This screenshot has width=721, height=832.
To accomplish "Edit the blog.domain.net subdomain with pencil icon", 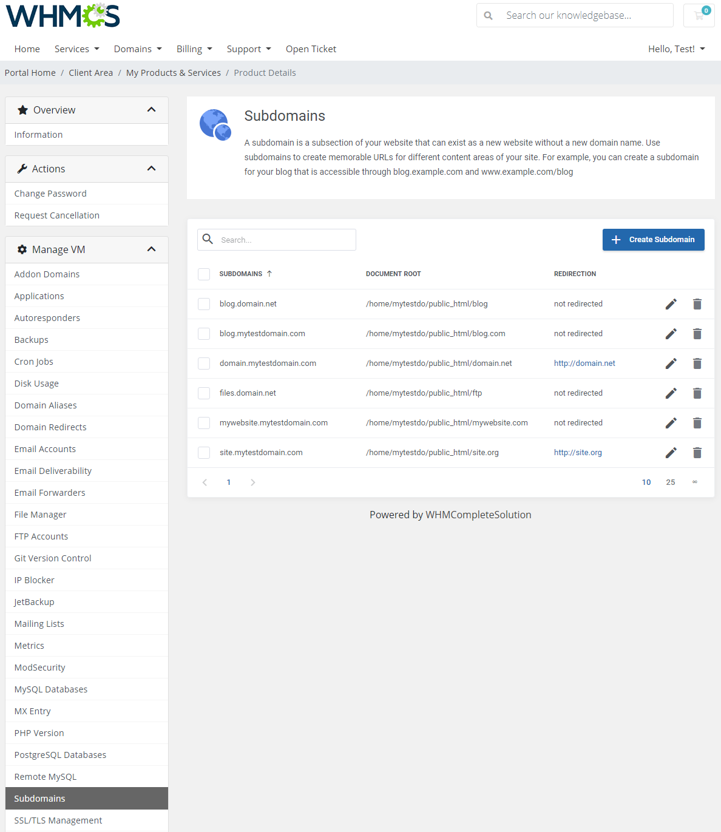I will (671, 303).
